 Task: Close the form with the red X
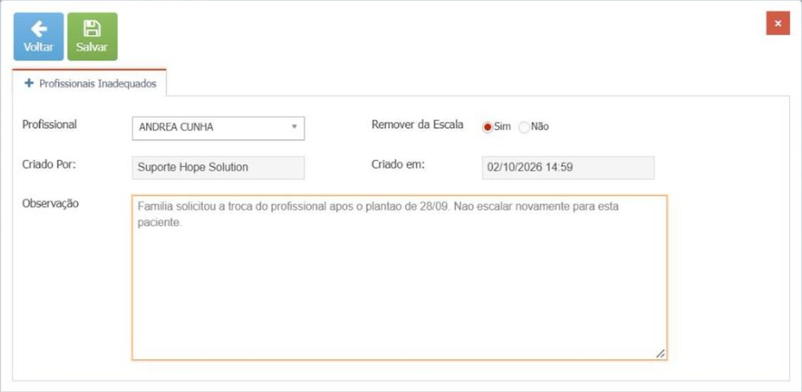(x=778, y=23)
